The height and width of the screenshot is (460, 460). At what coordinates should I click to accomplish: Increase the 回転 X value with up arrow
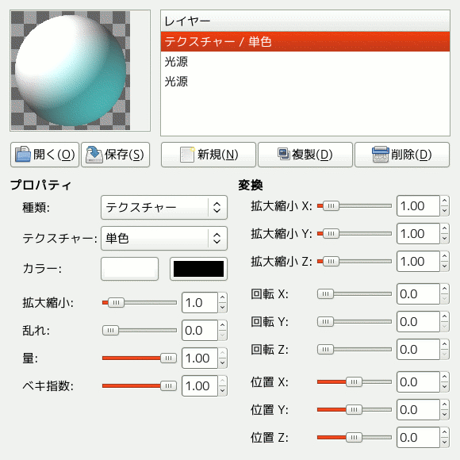[x=444, y=289]
